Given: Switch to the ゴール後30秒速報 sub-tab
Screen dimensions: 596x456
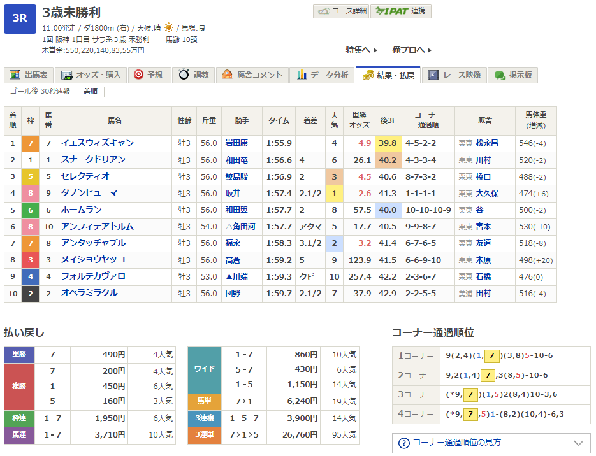Looking at the screenshot, I should tap(40, 91).
